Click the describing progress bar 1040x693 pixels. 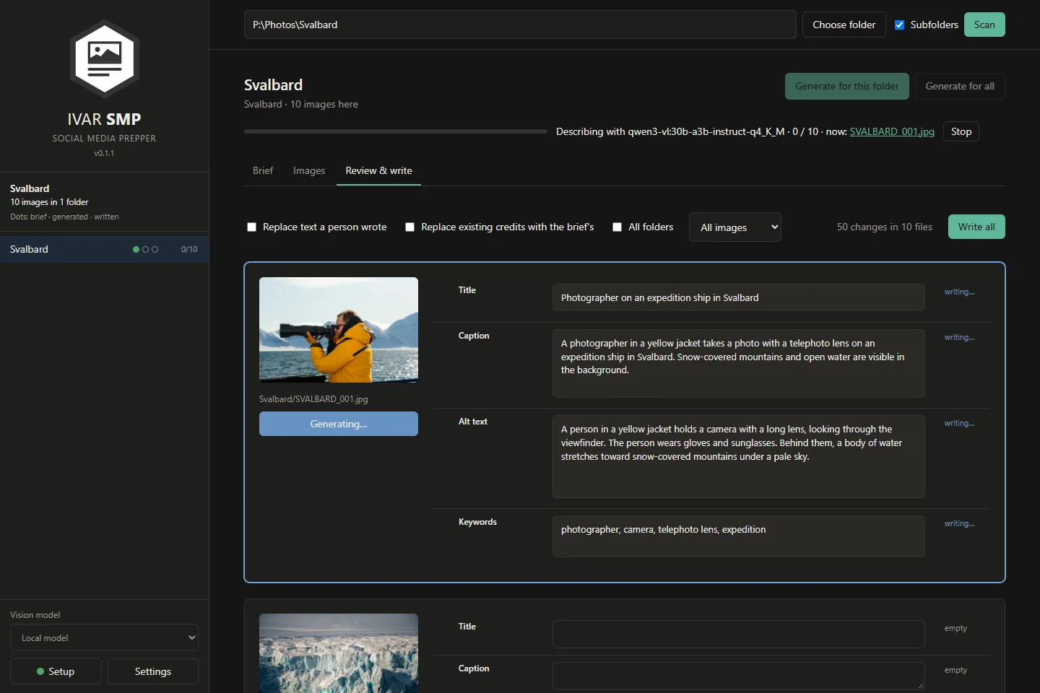pos(396,131)
